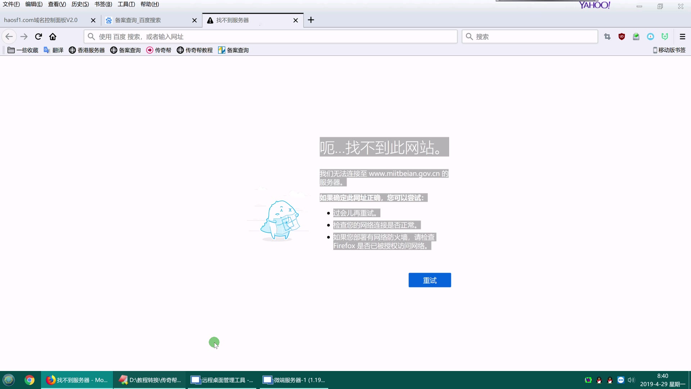Click the Firefox home button
Screen dimensions: 691x389
click(53, 36)
